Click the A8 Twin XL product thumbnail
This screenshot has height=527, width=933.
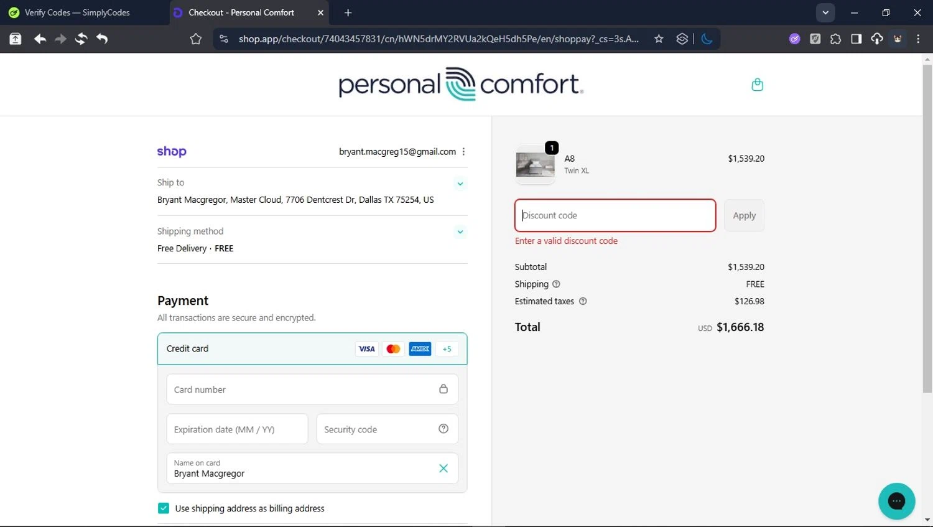[x=536, y=165]
